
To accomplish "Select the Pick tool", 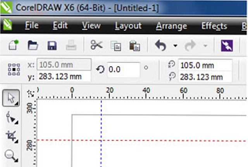I will pyautogui.click(x=11, y=98).
